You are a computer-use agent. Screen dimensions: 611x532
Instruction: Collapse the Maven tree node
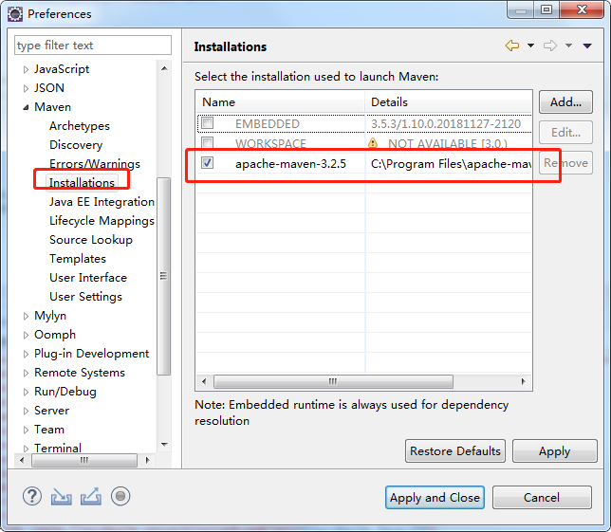coord(26,107)
